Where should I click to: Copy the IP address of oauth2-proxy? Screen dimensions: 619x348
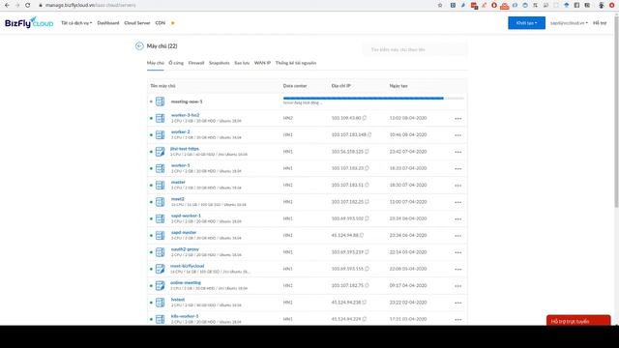[367, 251]
